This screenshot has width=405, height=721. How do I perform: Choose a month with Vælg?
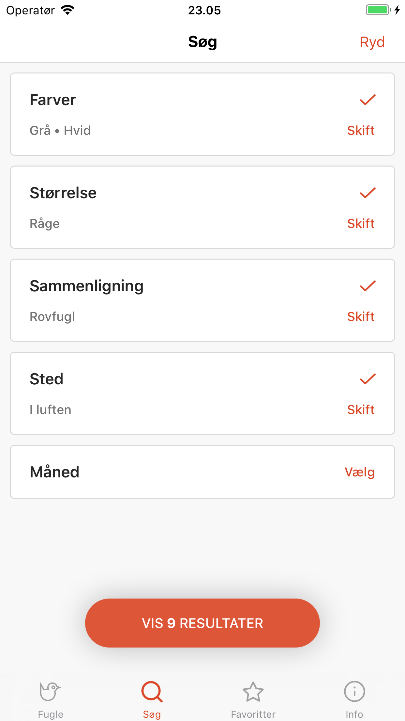tap(360, 472)
